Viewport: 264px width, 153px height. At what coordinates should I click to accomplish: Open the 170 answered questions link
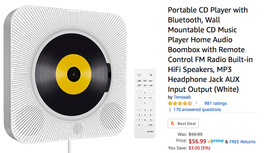tap(197, 110)
